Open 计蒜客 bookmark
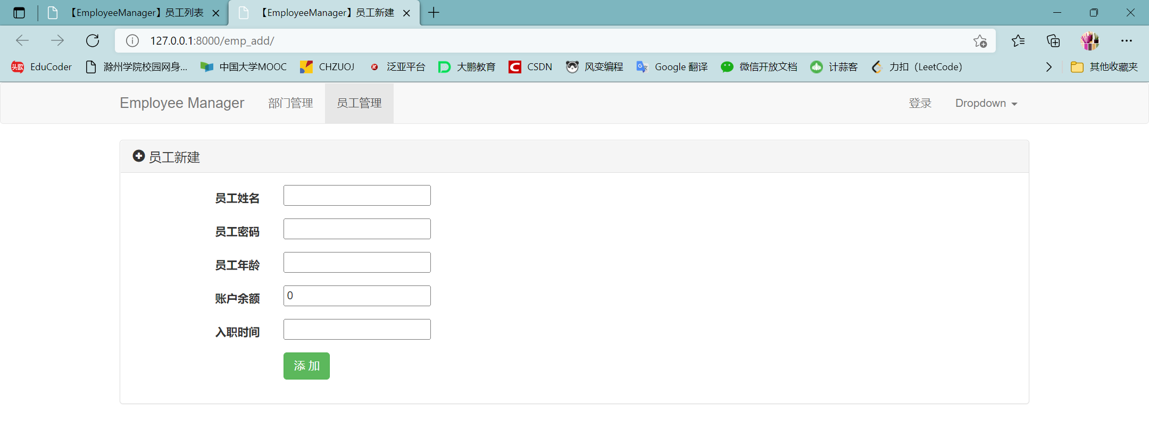The image size is (1149, 446). (x=834, y=67)
